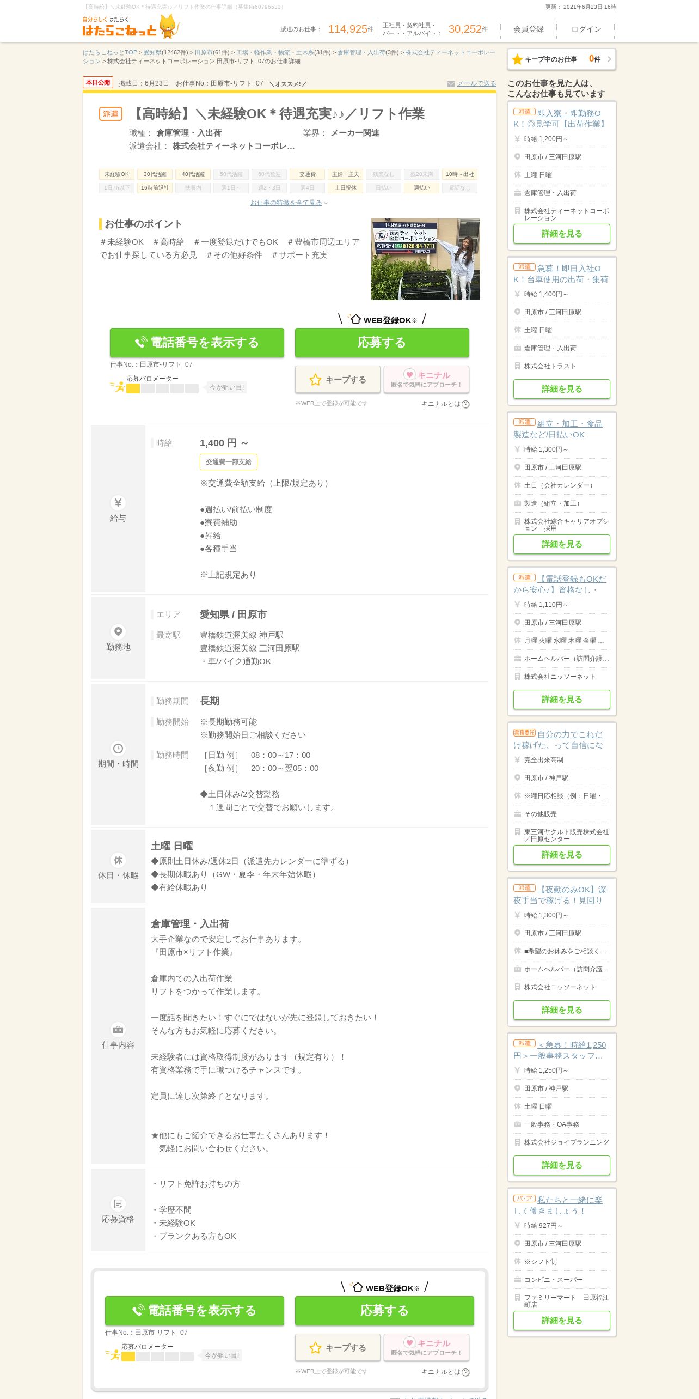Click briefcase icon beside コンビニ・スーパー

pos(517,1280)
